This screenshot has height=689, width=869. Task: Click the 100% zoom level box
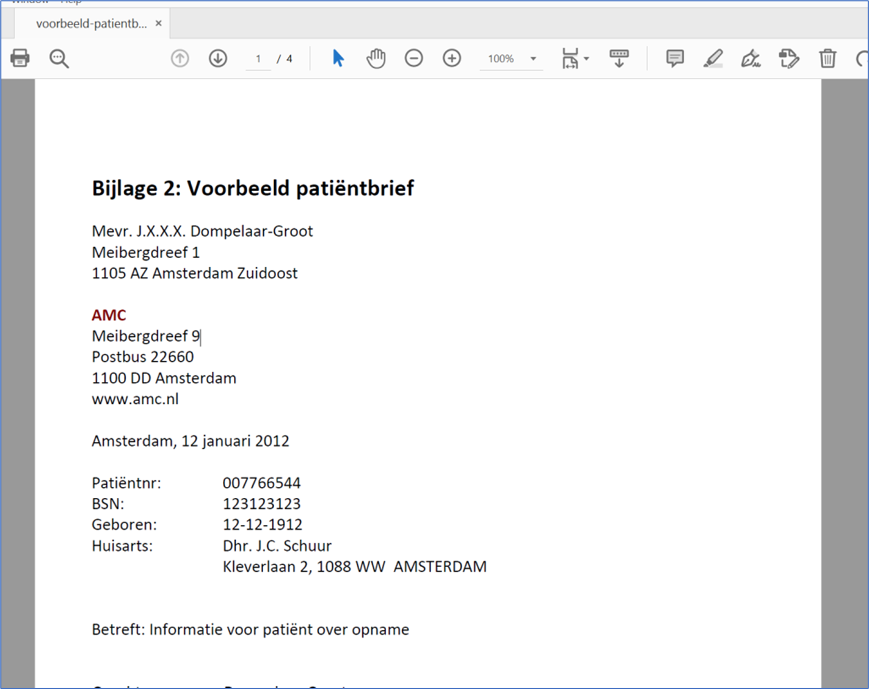tap(501, 59)
